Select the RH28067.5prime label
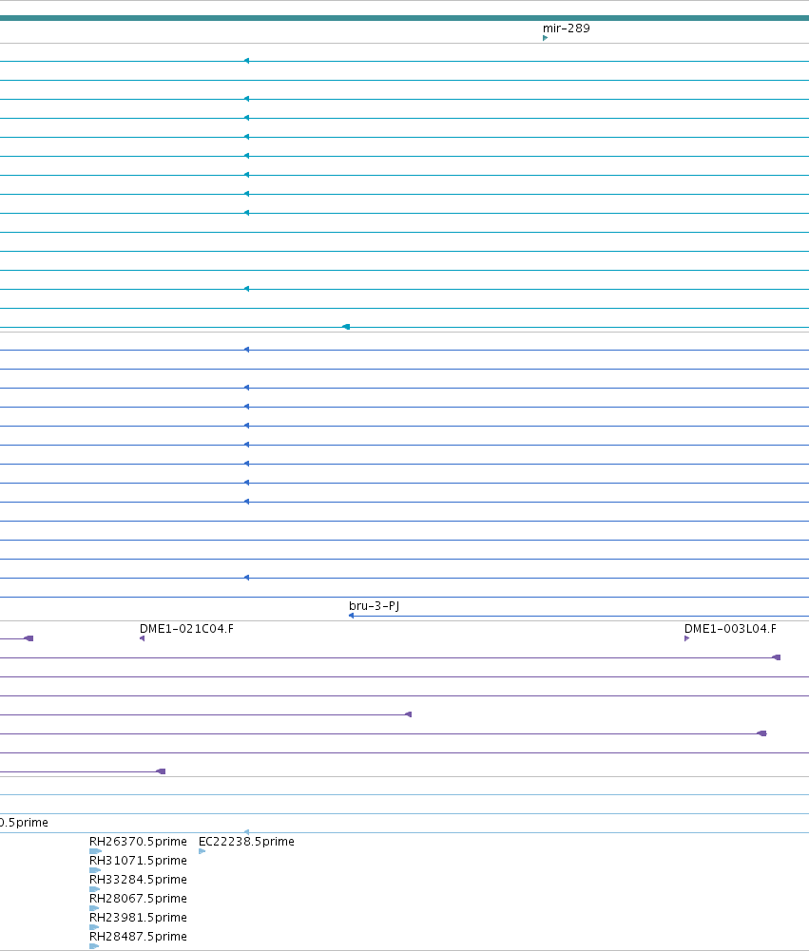 click(x=138, y=899)
